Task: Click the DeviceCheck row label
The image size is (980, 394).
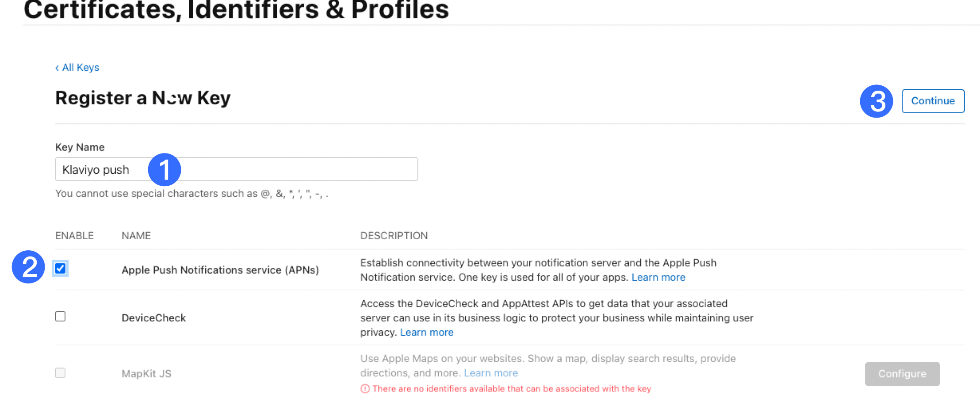Action: (153, 317)
